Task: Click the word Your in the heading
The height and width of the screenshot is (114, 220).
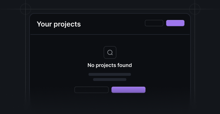Action: (44, 24)
